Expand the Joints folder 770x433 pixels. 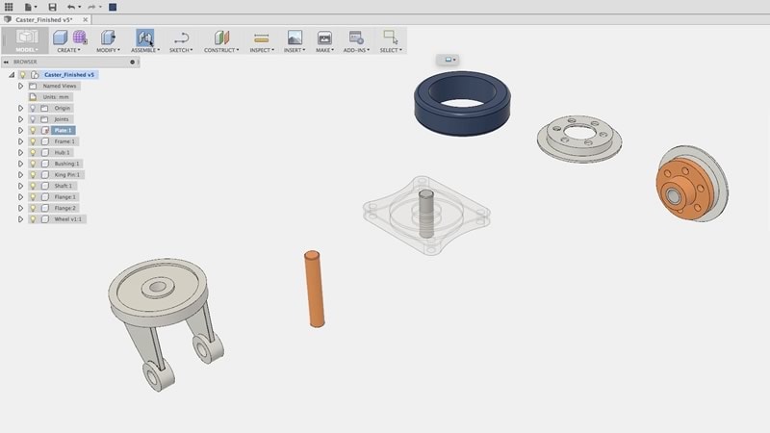[20, 119]
